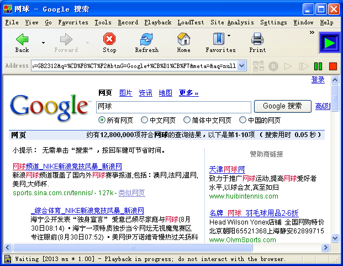Select the 所有网页 radio button
The height and width of the screenshot is (266, 343).
[x=102, y=120]
